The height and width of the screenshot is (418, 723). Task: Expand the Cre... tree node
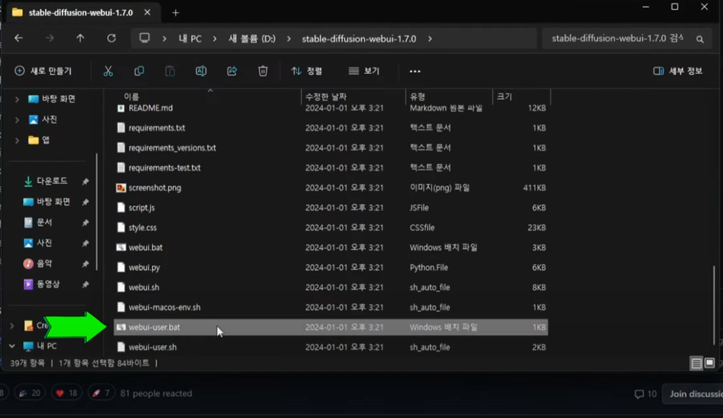coord(12,326)
